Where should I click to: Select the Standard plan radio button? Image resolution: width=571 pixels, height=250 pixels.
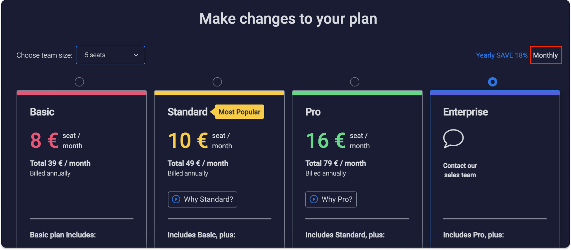click(217, 82)
